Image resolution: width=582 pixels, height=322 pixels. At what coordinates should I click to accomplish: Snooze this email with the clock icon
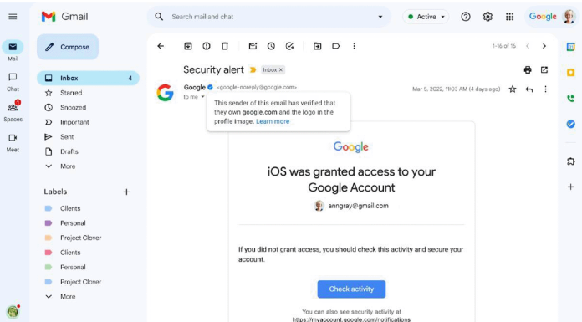[271, 46]
